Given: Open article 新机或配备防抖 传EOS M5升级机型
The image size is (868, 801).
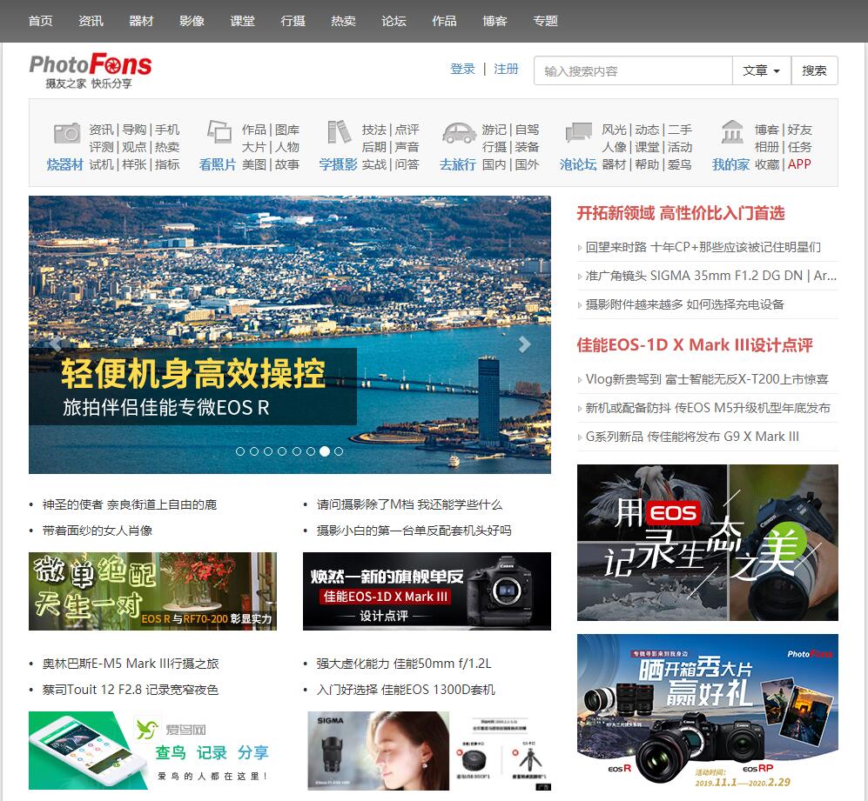Looking at the screenshot, I should 708,408.
